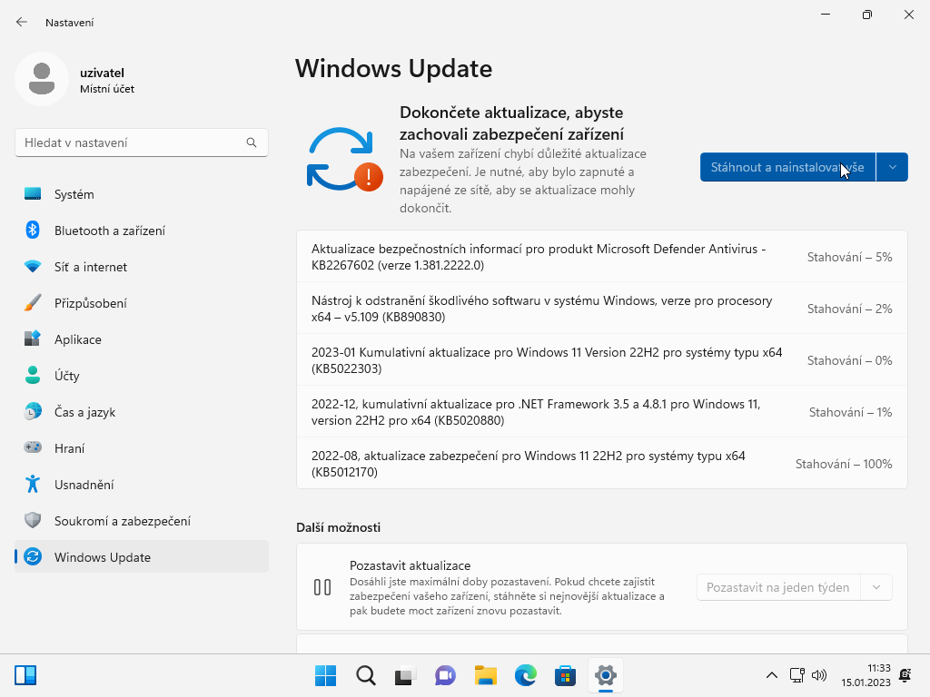Viewport: 930px width, 697px height.
Task: Open the Přizpůsobení settings section
Action: [x=90, y=303]
